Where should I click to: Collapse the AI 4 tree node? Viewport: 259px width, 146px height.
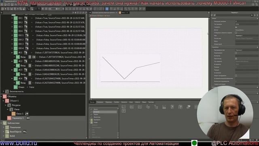12,78
